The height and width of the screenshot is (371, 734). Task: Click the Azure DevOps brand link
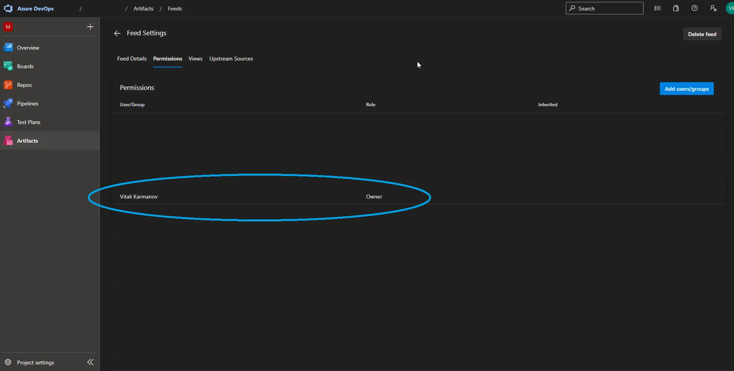(x=35, y=9)
